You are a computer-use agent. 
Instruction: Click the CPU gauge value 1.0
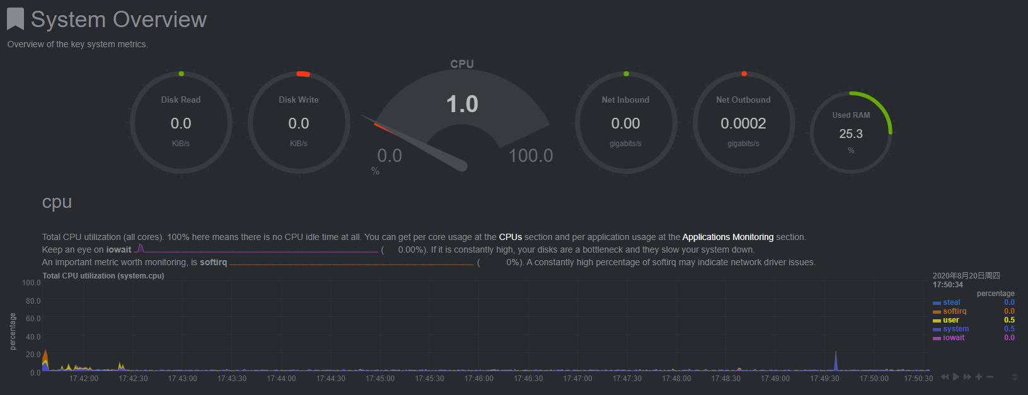click(462, 104)
